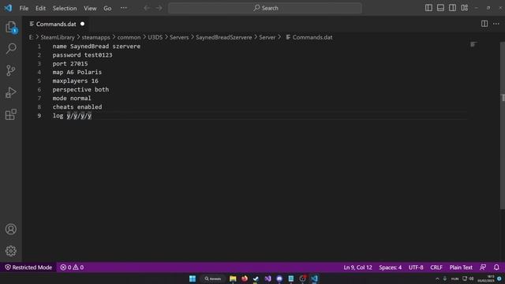This screenshot has width=505, height=284.
Task: Open the Accounts menu icon
Action: pyautogui.click(x=11, y=229)
